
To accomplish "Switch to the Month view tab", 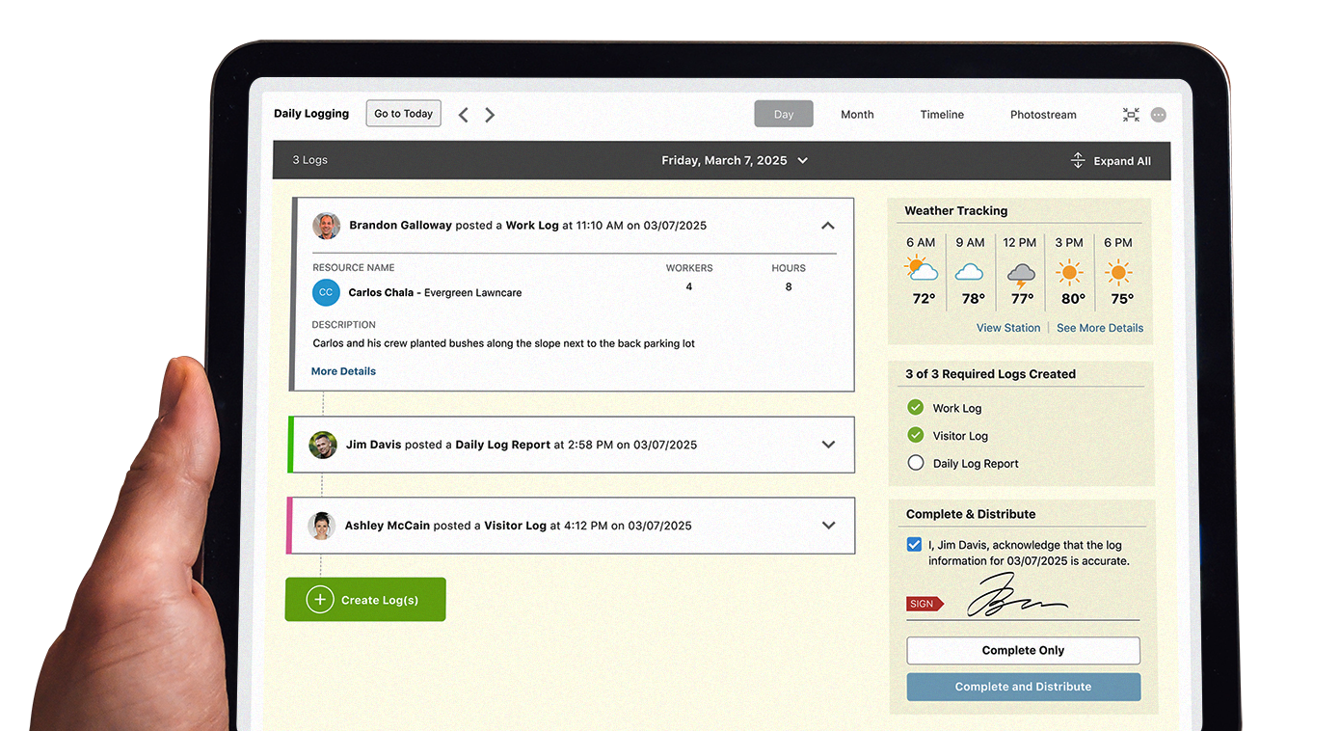I will (857, 115).
